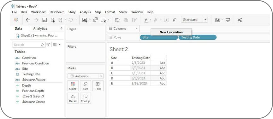Open the Show Me cards dropdown arrow
This screenshot has height=119, width=273.
(222, 20)
